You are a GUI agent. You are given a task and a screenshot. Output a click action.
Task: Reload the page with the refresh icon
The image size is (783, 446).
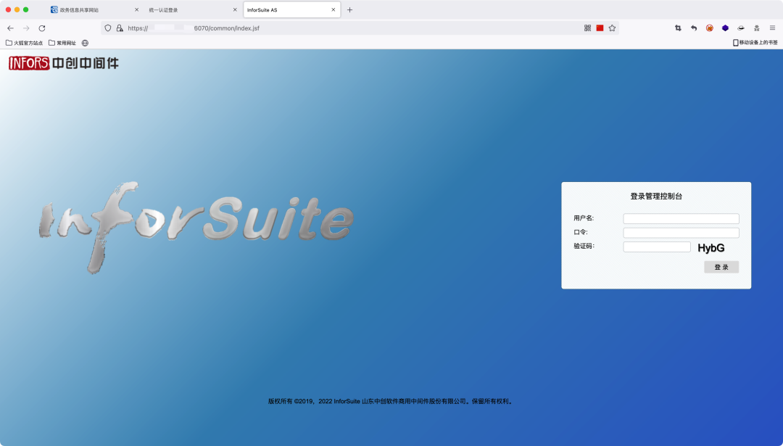42,28
